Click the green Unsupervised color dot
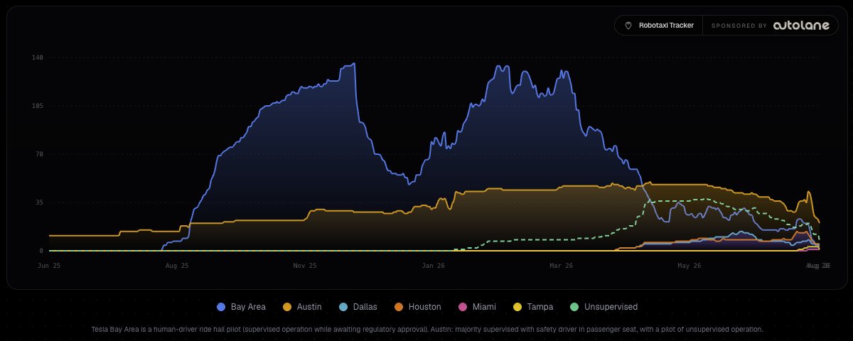The image size is (853, 341). click(x=574, y=307)
